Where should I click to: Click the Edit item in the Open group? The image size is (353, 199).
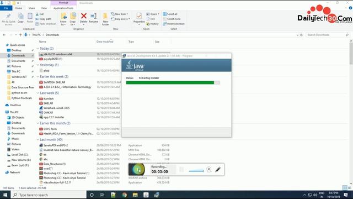(151, 19)
